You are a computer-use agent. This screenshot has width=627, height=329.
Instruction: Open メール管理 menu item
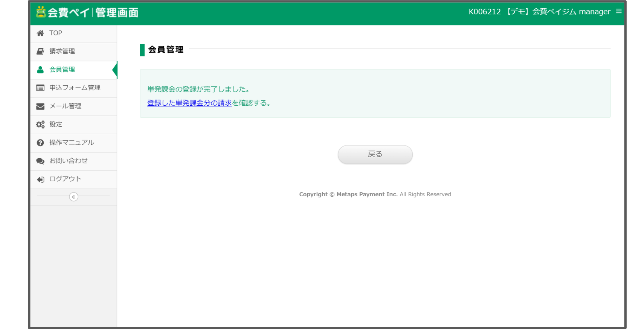point(73,106)
